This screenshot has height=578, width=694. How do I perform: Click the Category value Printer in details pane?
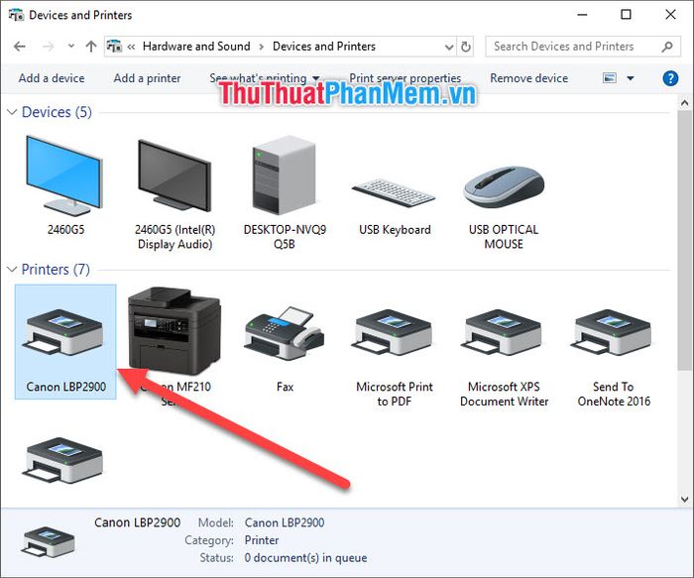262,540
